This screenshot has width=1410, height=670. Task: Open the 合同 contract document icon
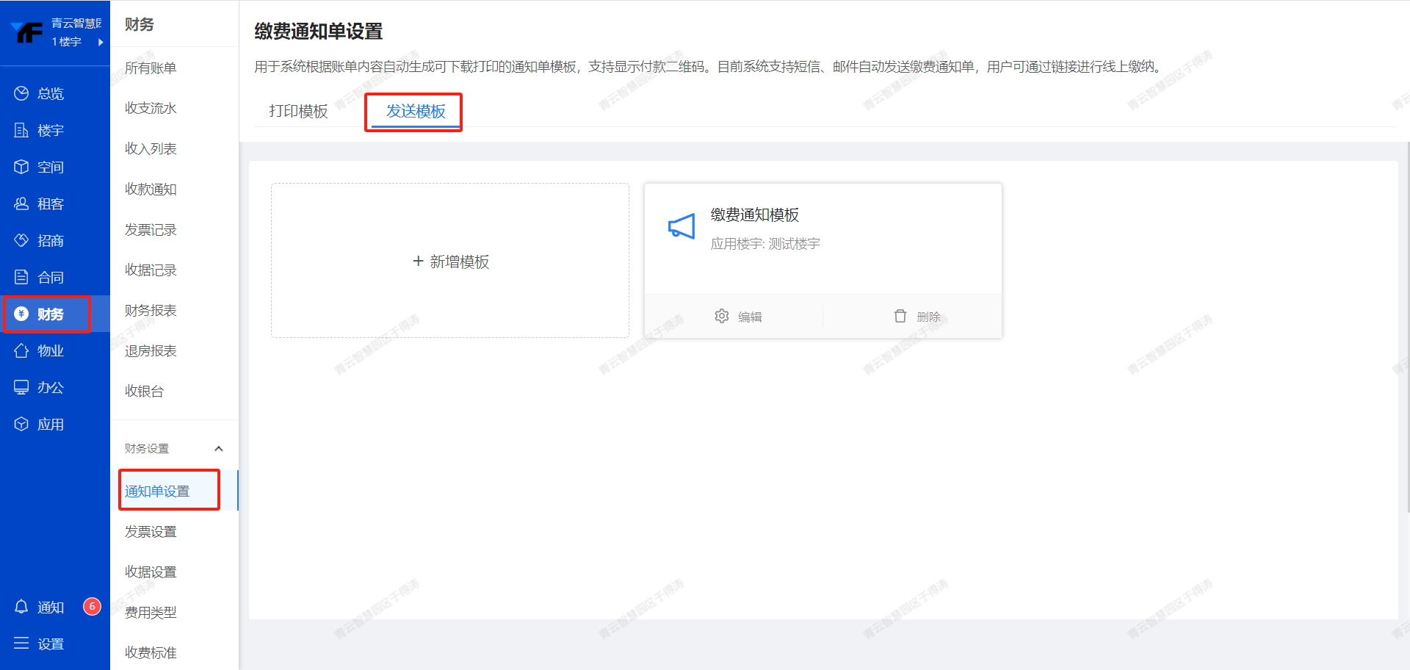coord(21,277)
